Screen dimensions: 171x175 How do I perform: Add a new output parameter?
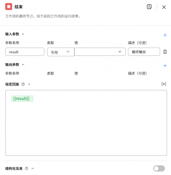(165, 65)
